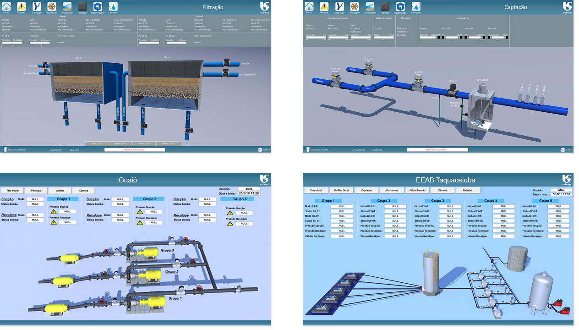Viewport: 579px width, 330px height.
Task: Click Relatório button in Taquacetuba screen
Action: click(x=468, y=190)
